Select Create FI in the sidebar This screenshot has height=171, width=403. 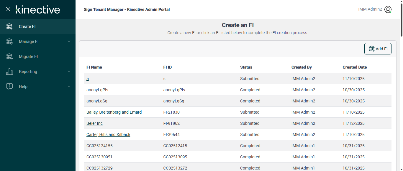tap(27, 26)
